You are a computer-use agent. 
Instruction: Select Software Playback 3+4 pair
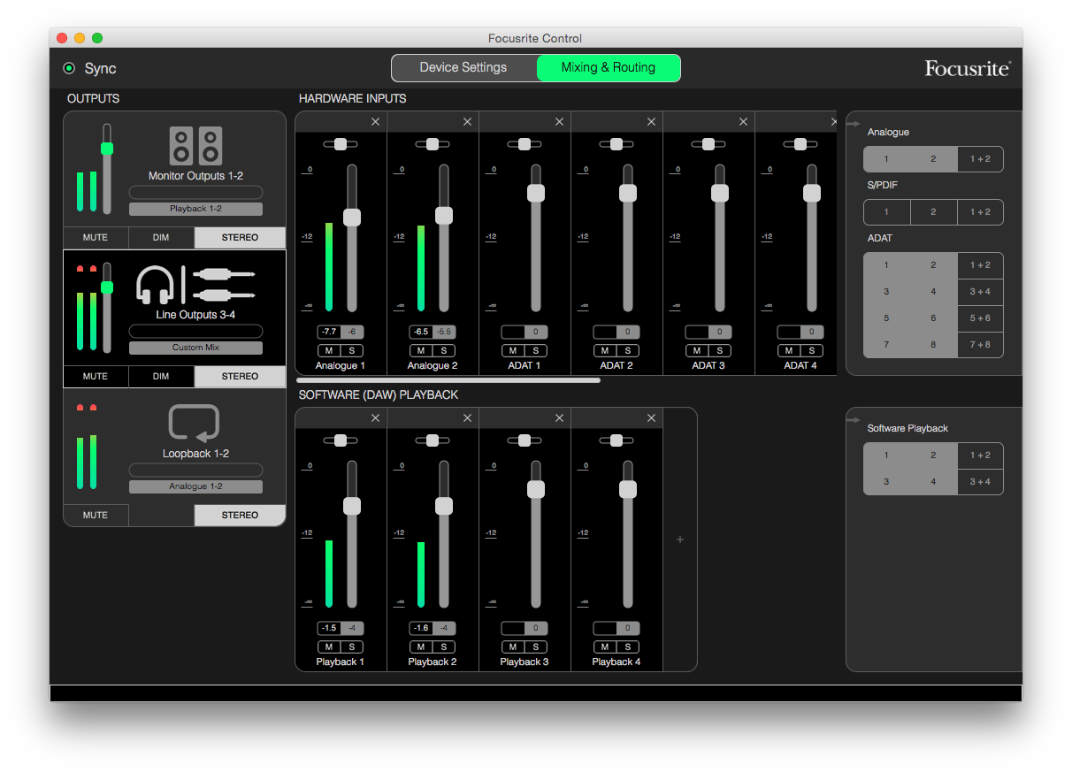980,482
